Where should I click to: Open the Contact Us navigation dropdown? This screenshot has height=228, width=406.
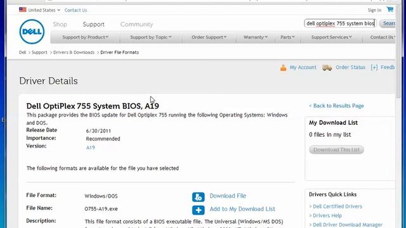point(383,37)
